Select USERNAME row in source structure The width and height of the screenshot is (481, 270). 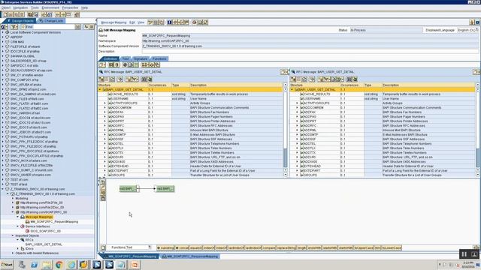pos(190,98)
